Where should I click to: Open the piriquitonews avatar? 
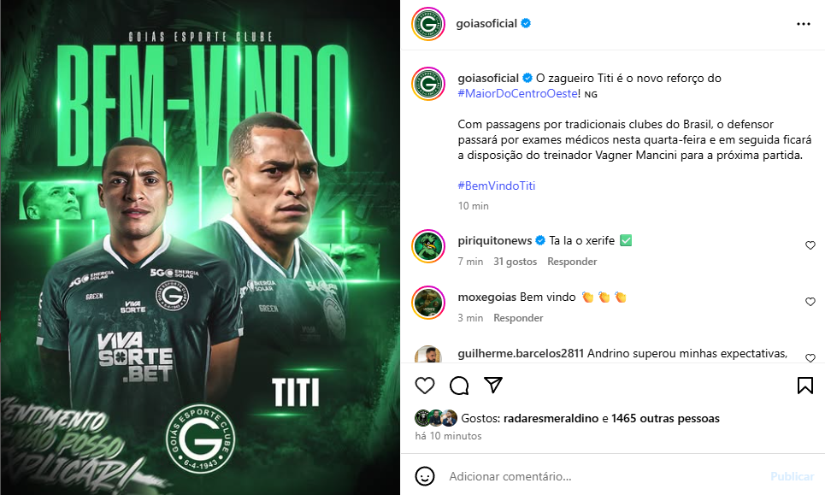[x=428, y=245]
